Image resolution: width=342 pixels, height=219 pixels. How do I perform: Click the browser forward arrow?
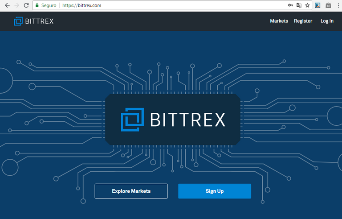pyautogui.click(x=17, y=5)
